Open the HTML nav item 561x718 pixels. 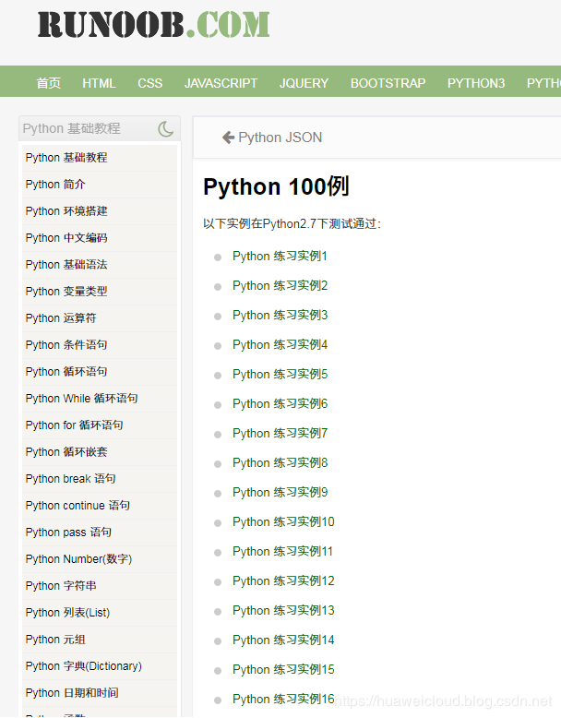99,83
